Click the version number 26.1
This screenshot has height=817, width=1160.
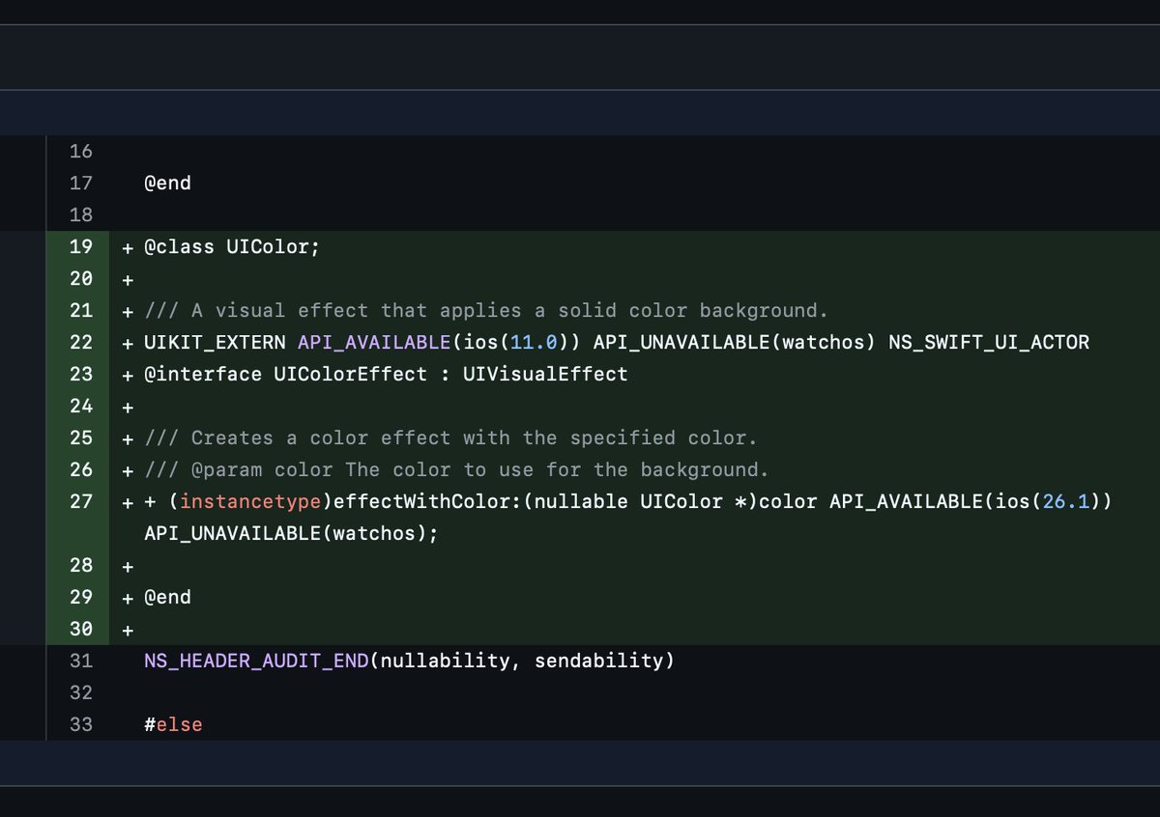click(x=1066, y=502)
